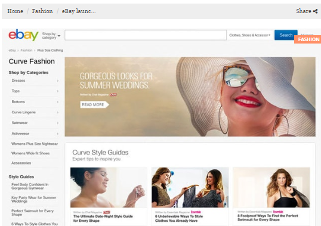This screenshot has width=321, height=226.
Task: Click Essentials badge under swimsuit guide
Action: click(278, 212)
